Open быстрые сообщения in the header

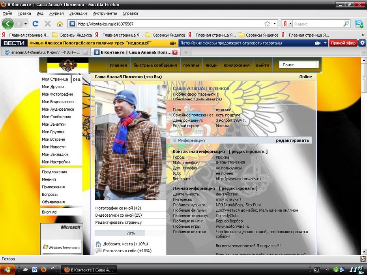(155, 65)
